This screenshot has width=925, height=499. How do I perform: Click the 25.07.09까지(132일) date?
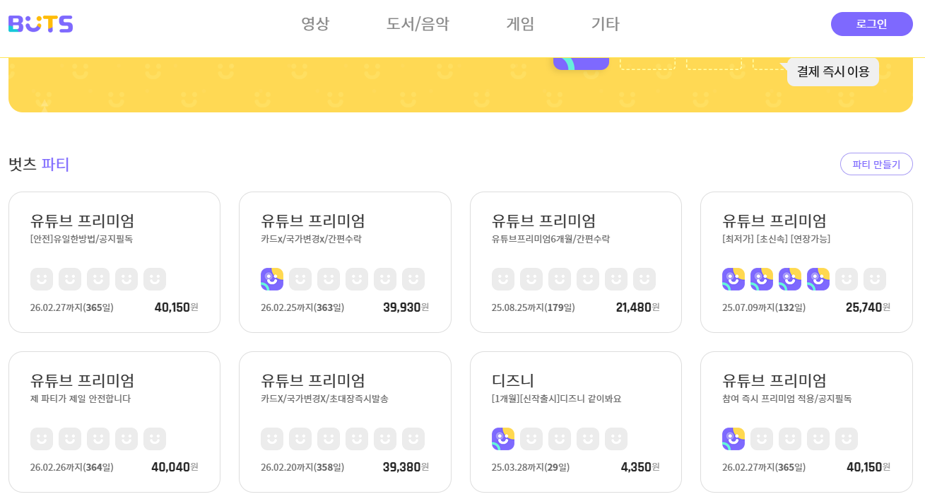pyautogui.click(x=764, y=307)
